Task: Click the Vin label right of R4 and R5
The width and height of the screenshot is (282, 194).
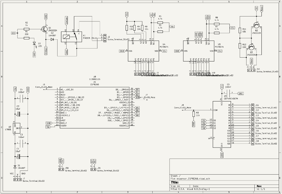Action: pos(172,26)
